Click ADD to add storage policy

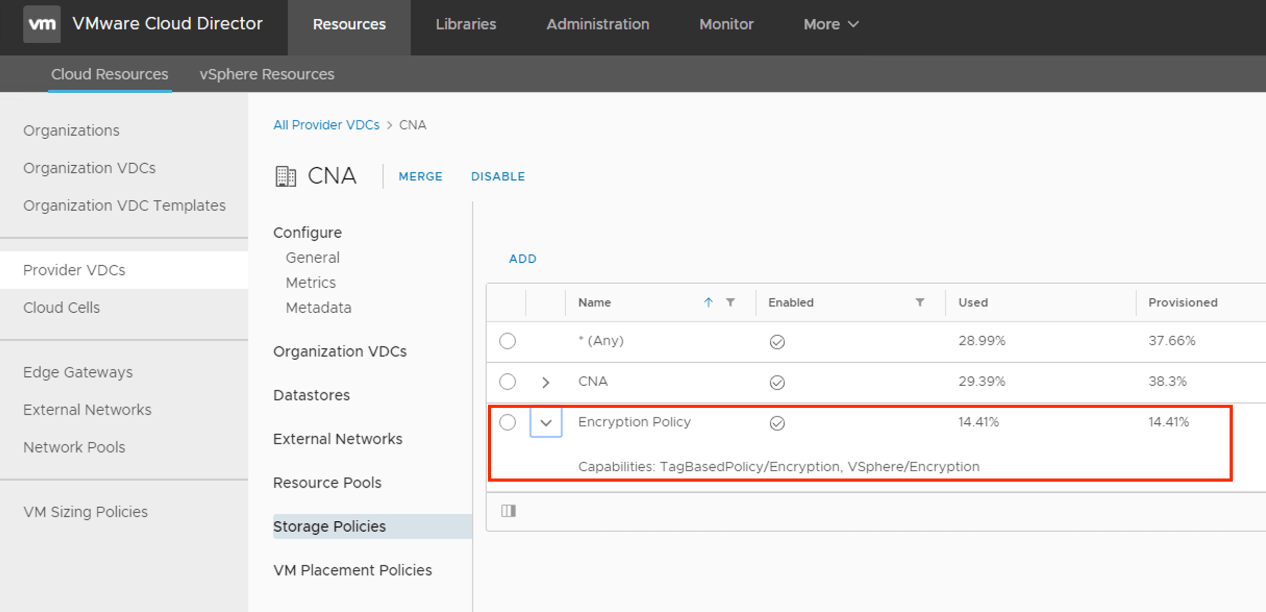pyautogui.click(x=523, y=259)
